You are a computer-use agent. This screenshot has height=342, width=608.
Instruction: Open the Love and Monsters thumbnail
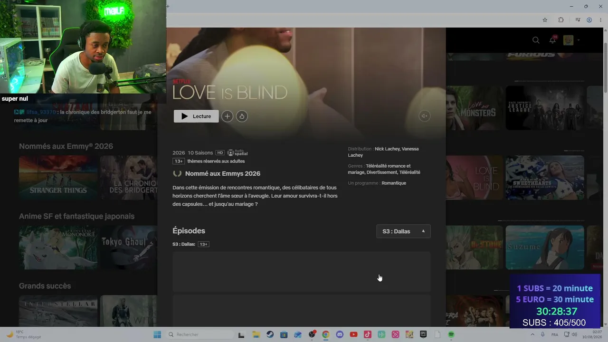pos(474,108)
